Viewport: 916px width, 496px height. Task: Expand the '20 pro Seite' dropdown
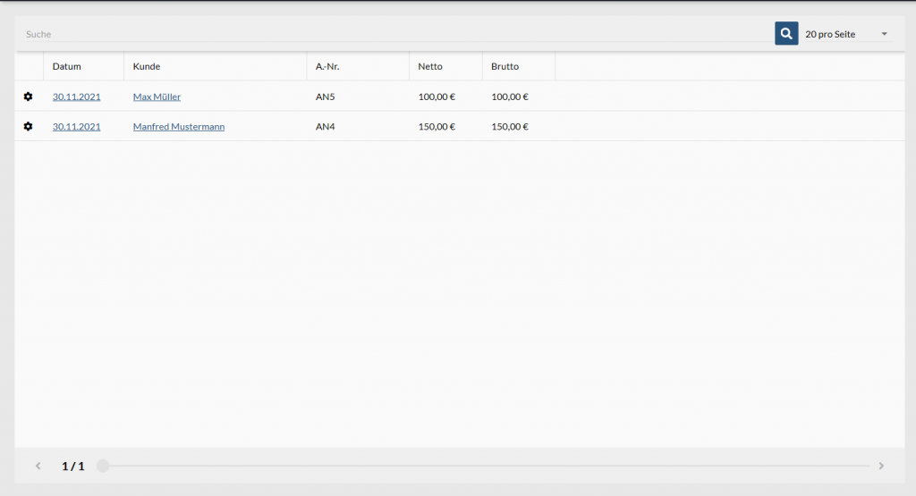[x=846, y=34]
